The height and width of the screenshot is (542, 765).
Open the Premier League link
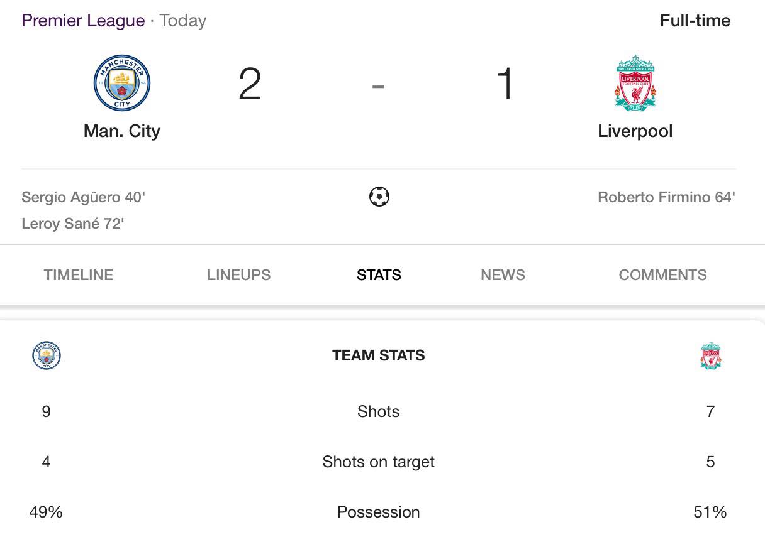tap(83, 21)
